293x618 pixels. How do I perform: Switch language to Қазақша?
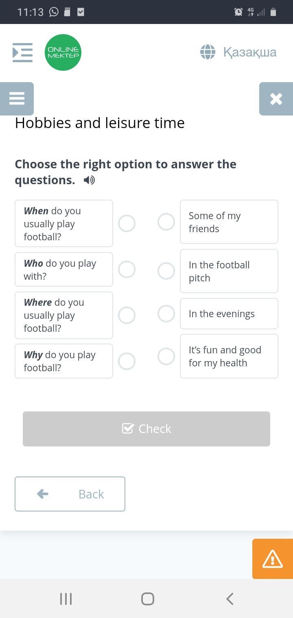[x=249, y=52]
